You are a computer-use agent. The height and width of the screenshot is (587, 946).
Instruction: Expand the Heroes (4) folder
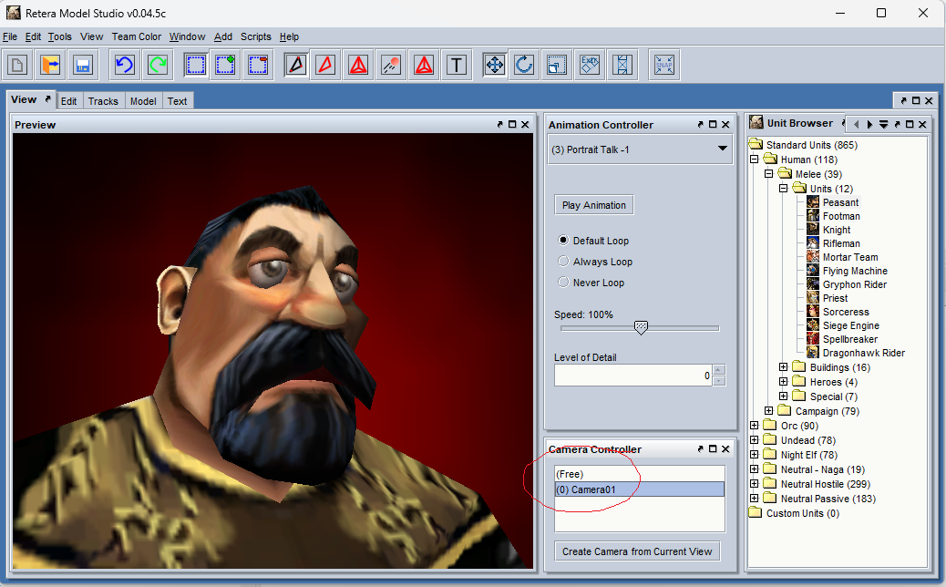pos(783,381)
